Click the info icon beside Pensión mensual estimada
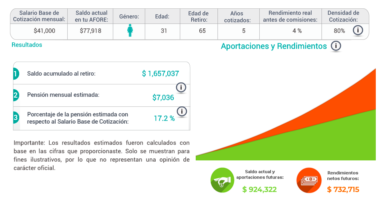 [x=181, y=87]
